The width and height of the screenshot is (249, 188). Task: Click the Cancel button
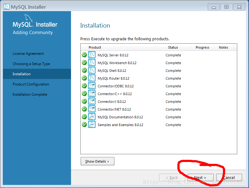click(229, 177)
